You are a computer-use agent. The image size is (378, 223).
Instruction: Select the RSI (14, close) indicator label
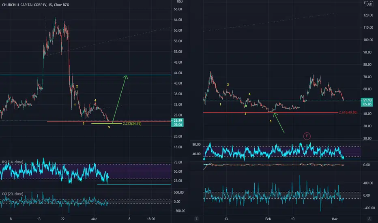point(13,162)
